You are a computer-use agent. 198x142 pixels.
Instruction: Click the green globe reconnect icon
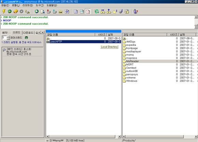[x=10, y=11]
